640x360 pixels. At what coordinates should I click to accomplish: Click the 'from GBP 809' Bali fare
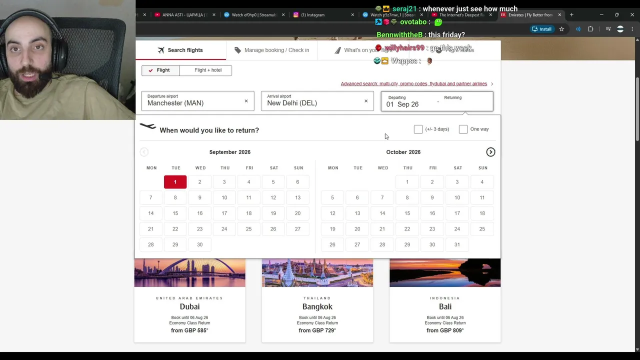[445, 330]
